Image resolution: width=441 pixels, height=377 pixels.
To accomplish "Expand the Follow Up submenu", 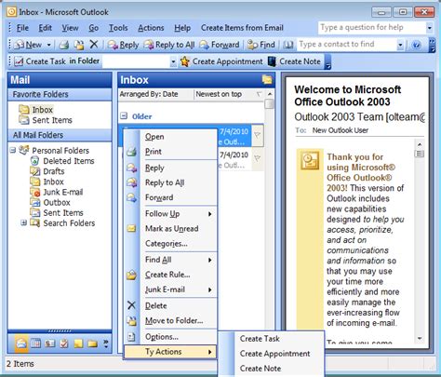I will [x=170, y=214].
